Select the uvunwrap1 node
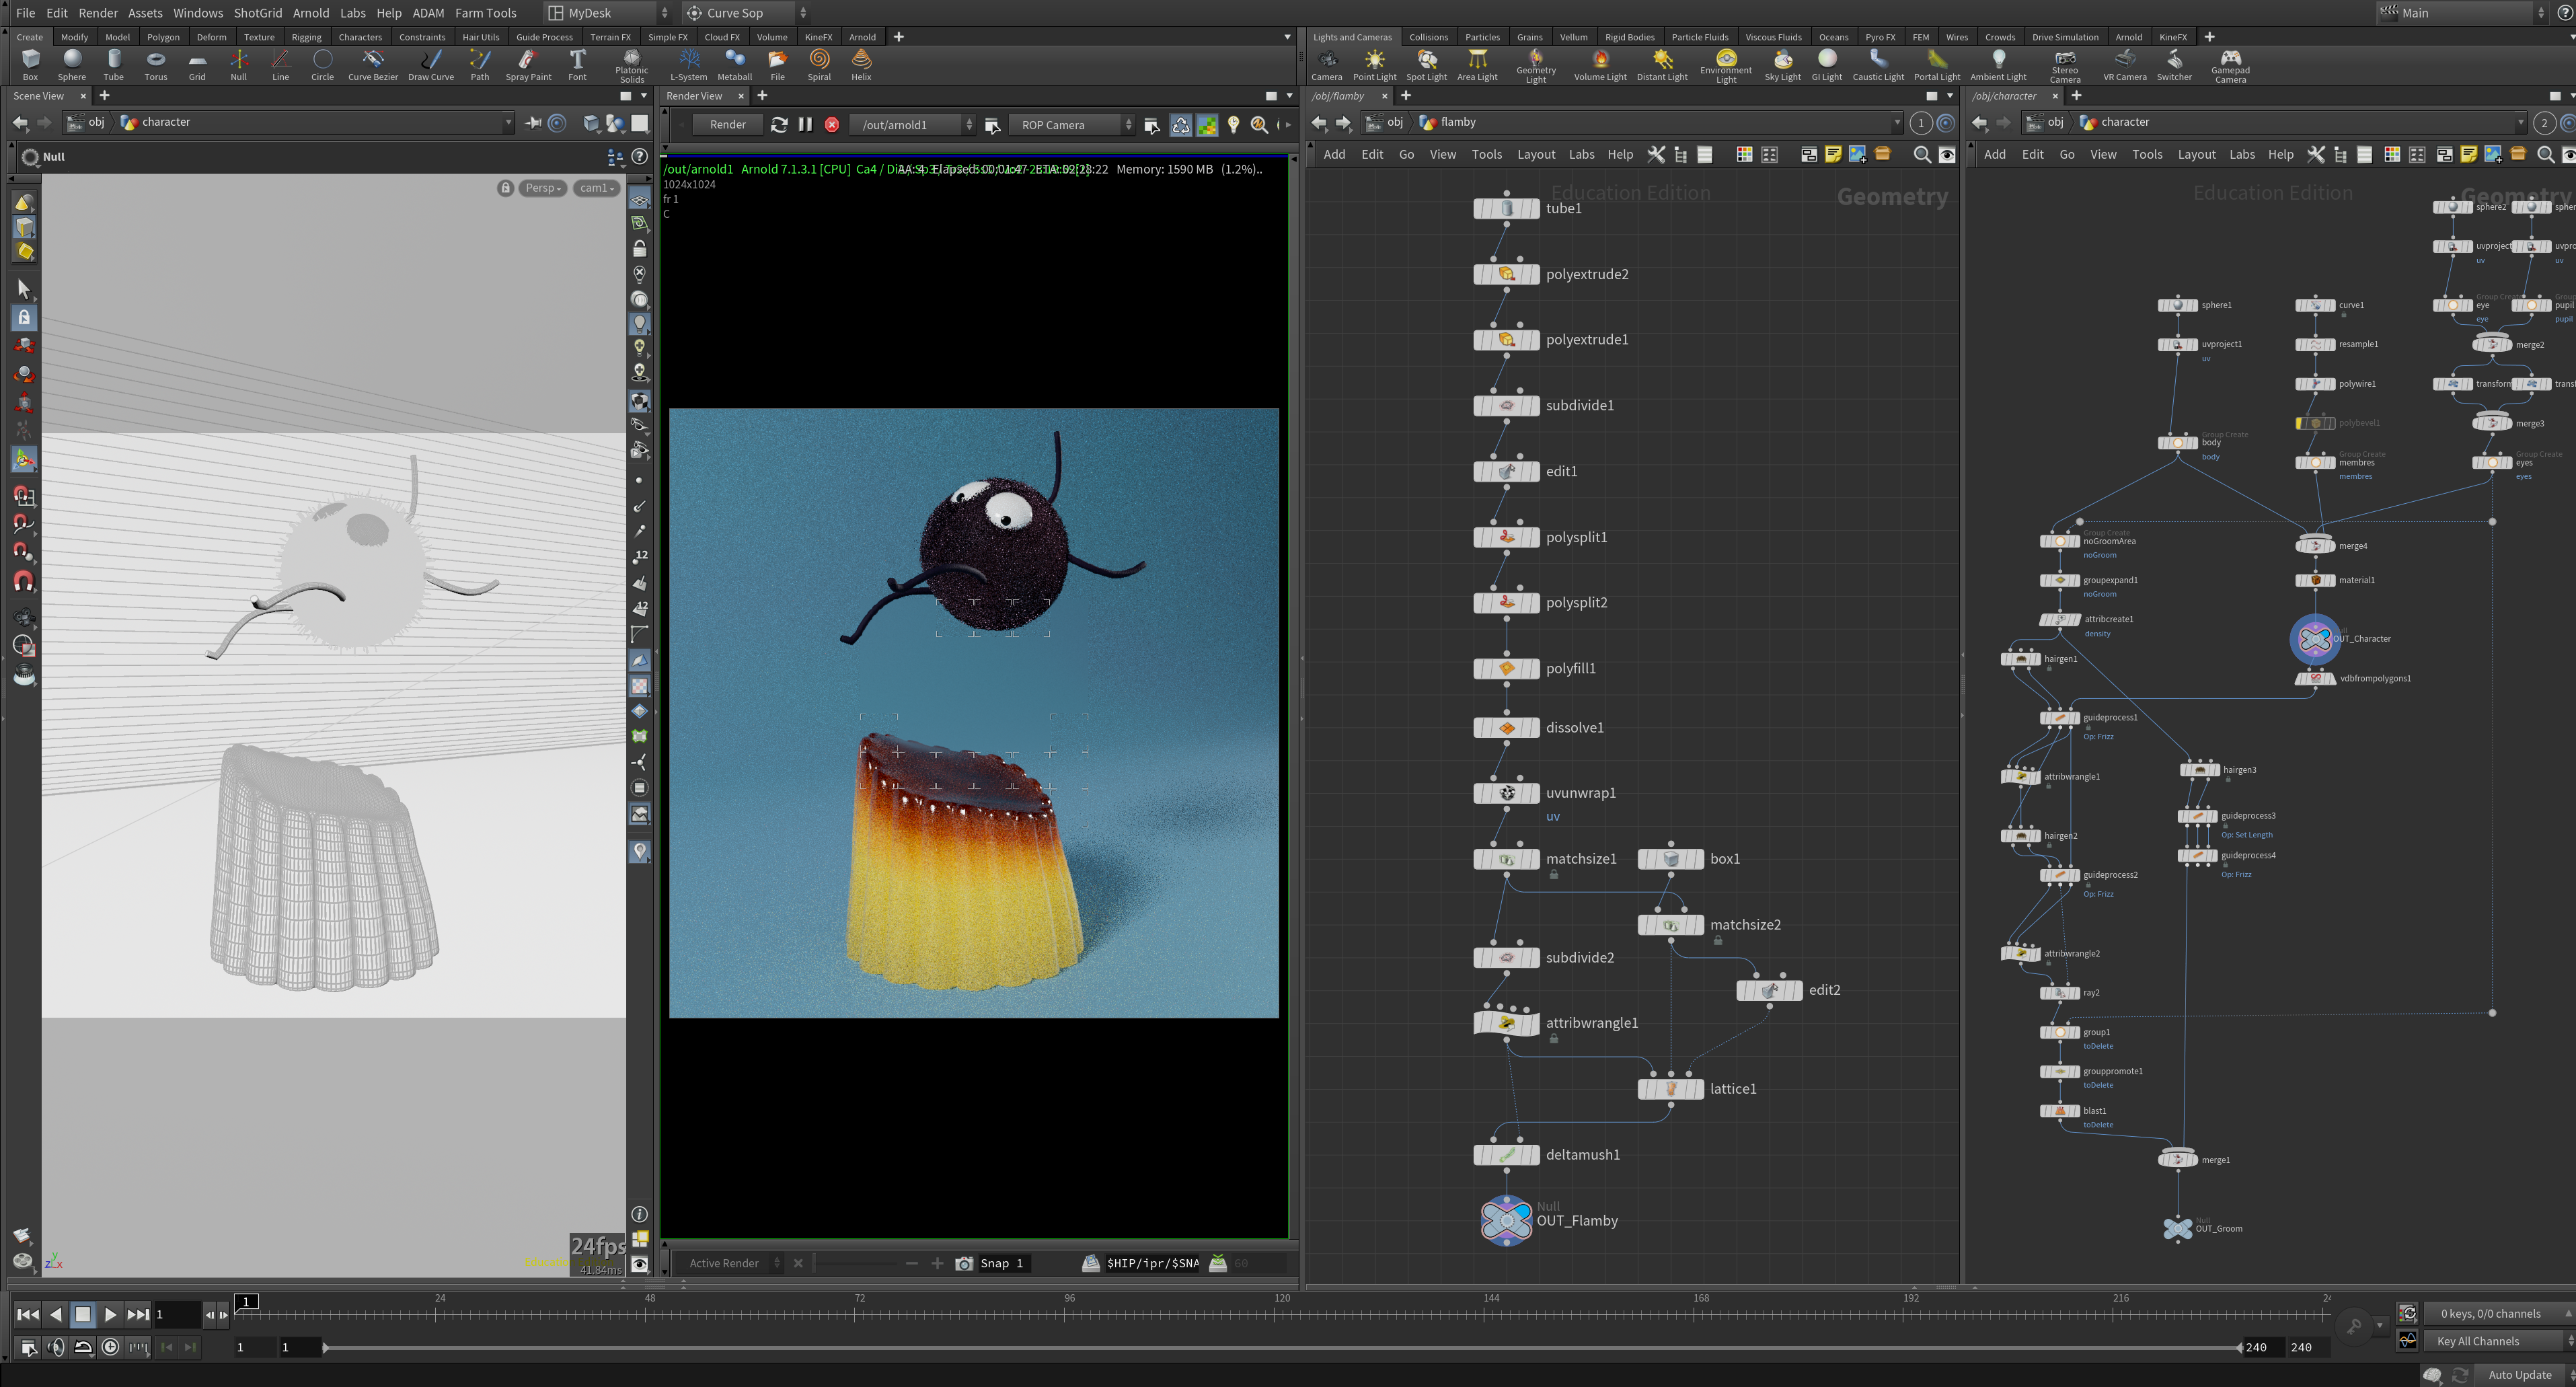Viewport: 2576px width, 1387px height. pos(1507,793)
